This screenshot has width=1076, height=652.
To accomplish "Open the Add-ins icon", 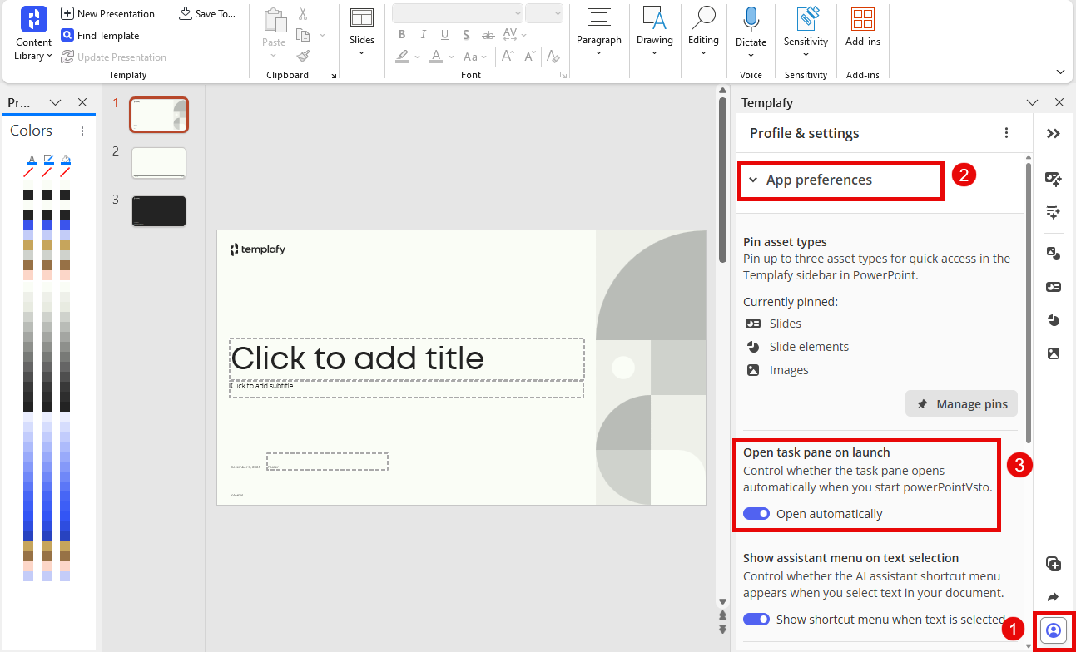I will [863, 20].
